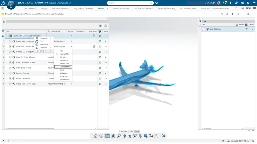Viewport: 257px width, 144px height.
Task: Click the Information icon in bottom toolbar
Action: tap(101, 136)
